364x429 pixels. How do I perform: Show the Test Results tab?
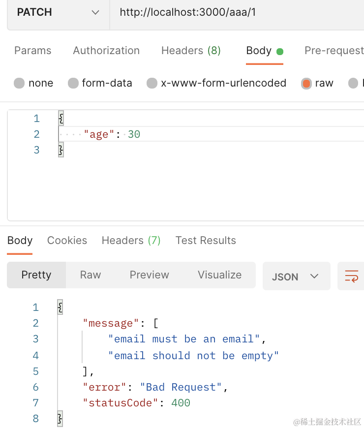pyautogui.click(x=206, y=241)
